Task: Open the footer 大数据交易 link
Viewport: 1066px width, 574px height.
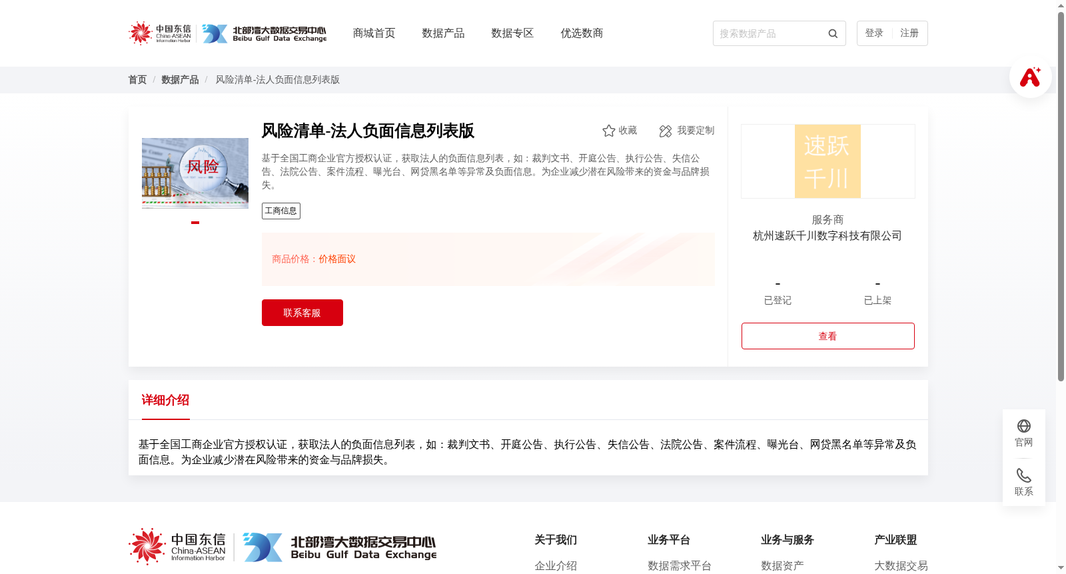Action: point(901,566)
